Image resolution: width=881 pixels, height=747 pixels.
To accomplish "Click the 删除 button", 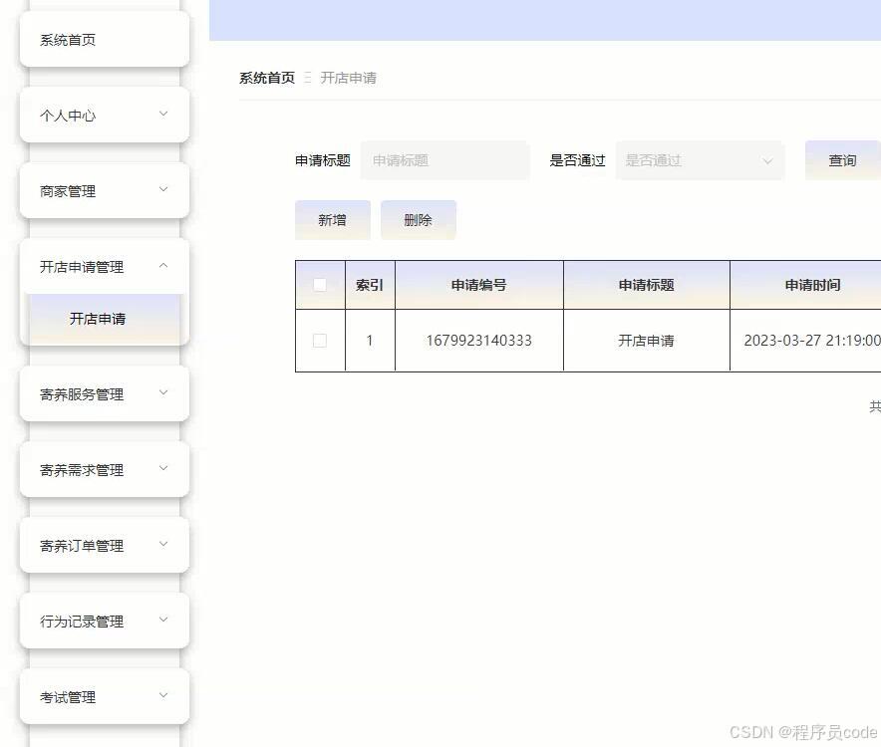I will click(x=419, y=219).
